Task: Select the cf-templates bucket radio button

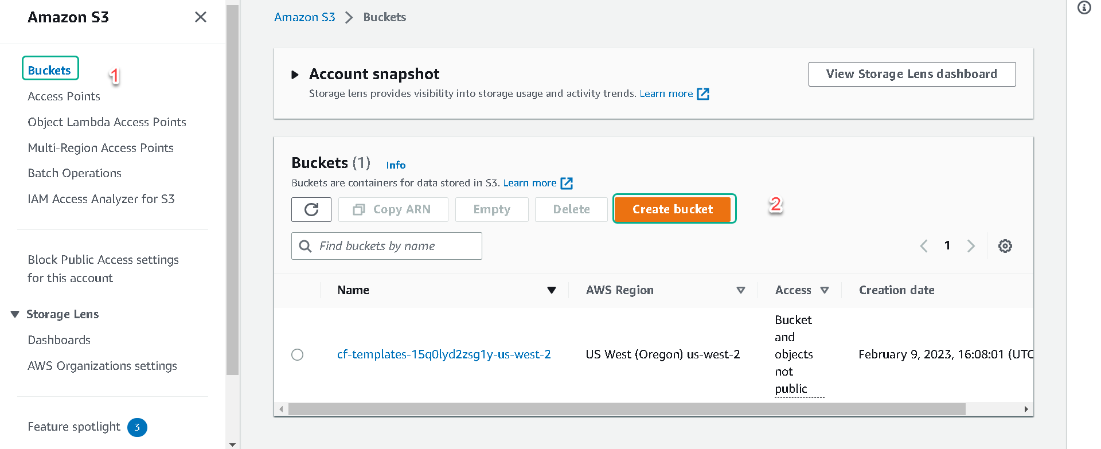Action: (297, 354)
